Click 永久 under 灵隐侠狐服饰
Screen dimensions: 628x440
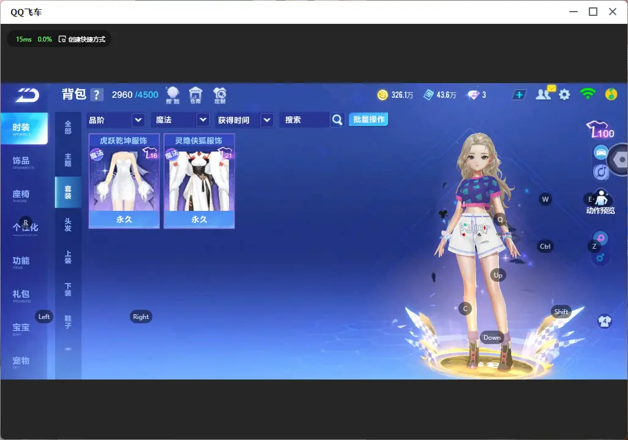coord(199,219)
